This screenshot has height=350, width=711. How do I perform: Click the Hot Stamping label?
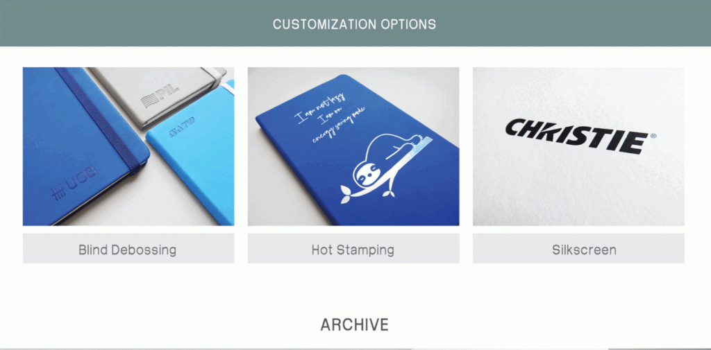pos(353,249)
